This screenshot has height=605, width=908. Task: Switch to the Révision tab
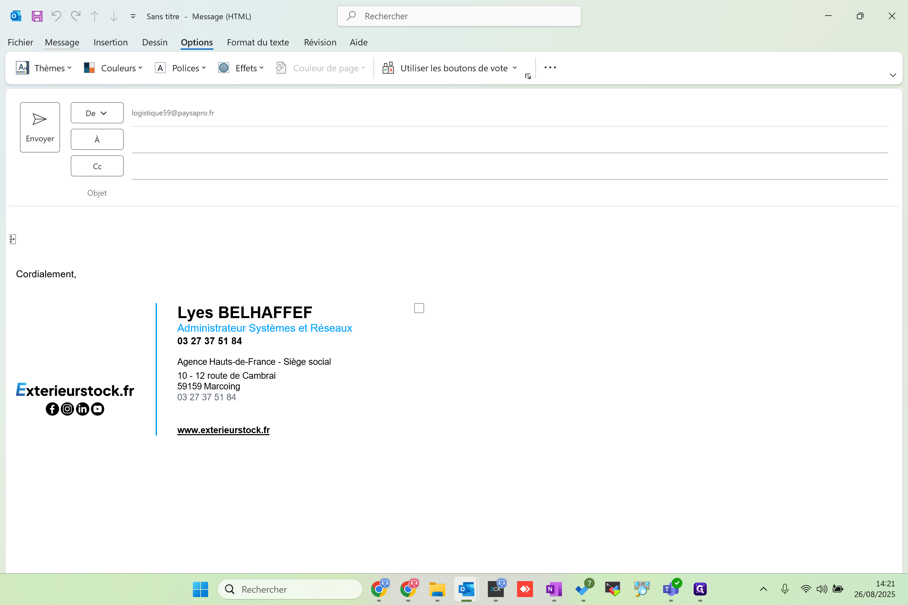(x=320, y=42)
